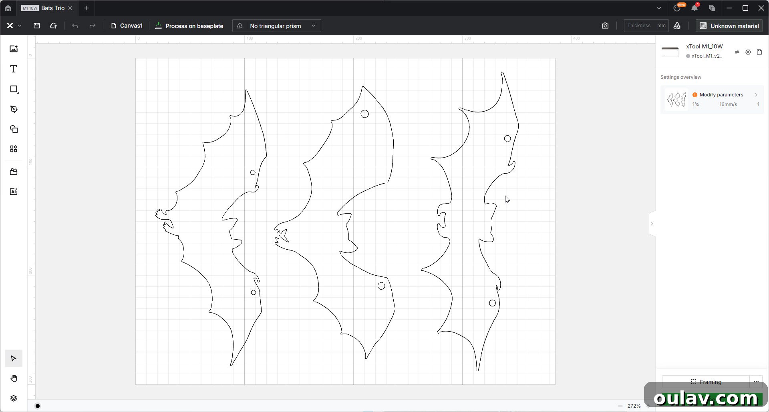Click the bats thumbnail in Settings overview

click(x=676, y=100)
